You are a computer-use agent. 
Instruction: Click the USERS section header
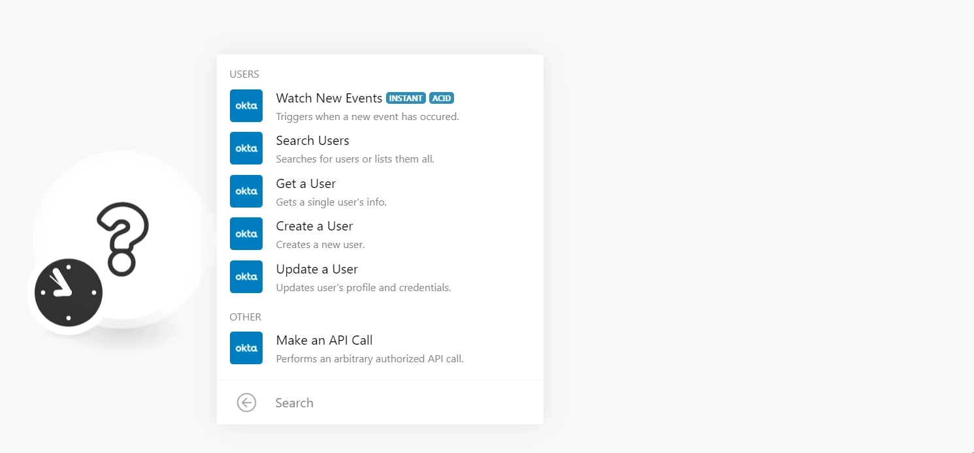click(x=244, y=74)
